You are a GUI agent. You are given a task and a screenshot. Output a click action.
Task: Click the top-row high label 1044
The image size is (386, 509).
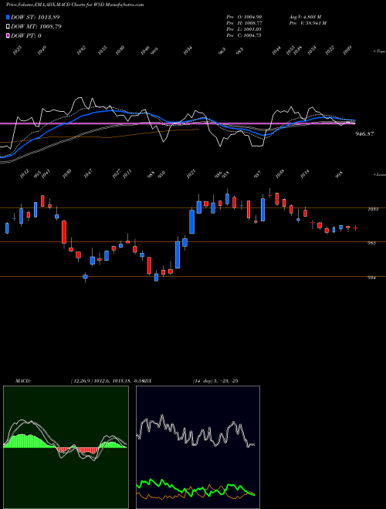(x=276, y=50)
